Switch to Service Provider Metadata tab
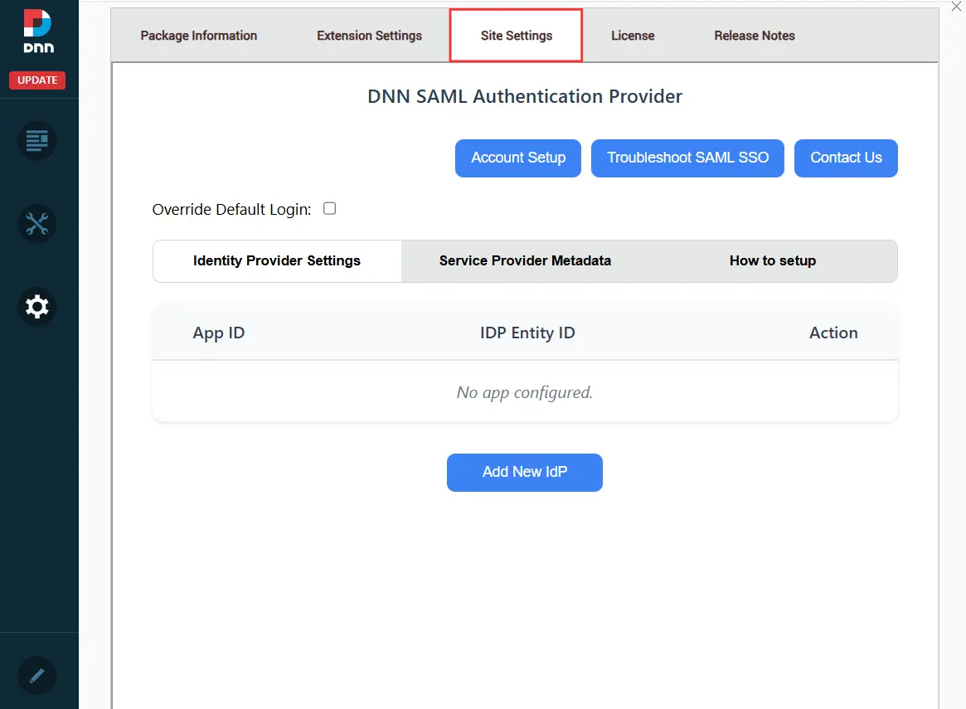This screenshot has width=966, height=709. tap(525, 261)
